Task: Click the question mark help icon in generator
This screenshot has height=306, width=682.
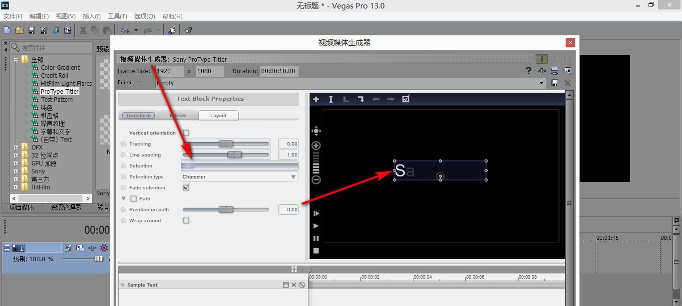Action: (x=528, y=71)
